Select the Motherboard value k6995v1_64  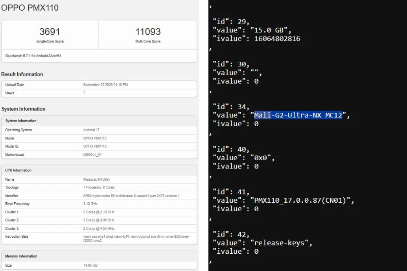pyautogui.click(x=92, y=155)
